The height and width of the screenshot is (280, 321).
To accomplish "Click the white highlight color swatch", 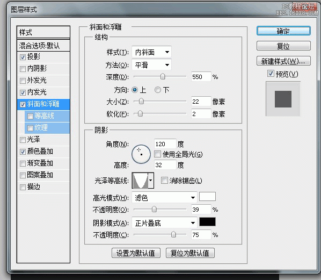I will click(207, 196).
